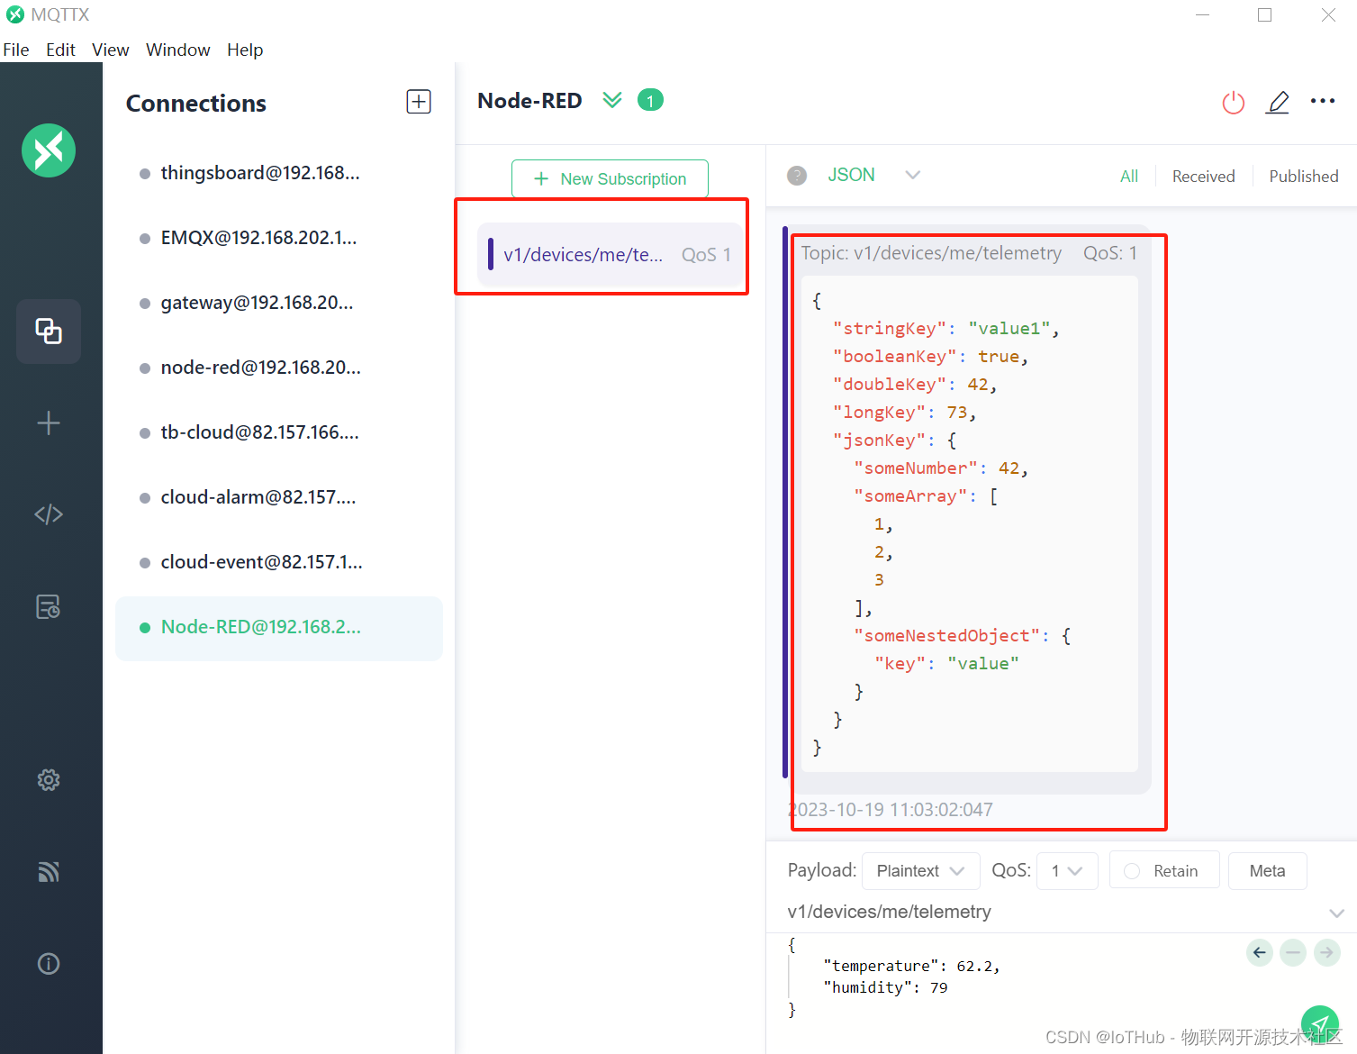Image resolution: width=1357 pixels, height=1054 pixels.
Task: Open the Log viewer icon in sidebar
Action: pyautogui.click(x=48, y=606)
